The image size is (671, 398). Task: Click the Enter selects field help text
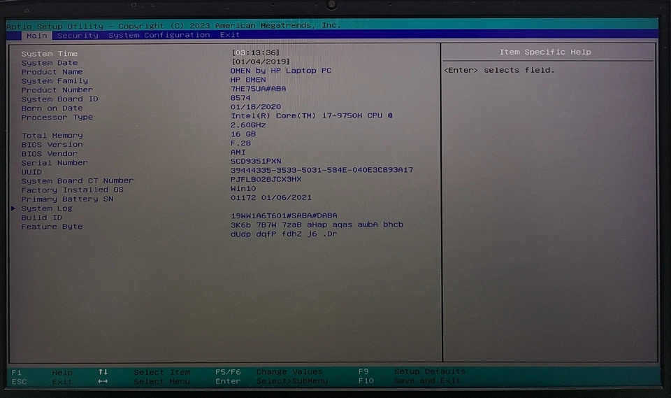499,70
